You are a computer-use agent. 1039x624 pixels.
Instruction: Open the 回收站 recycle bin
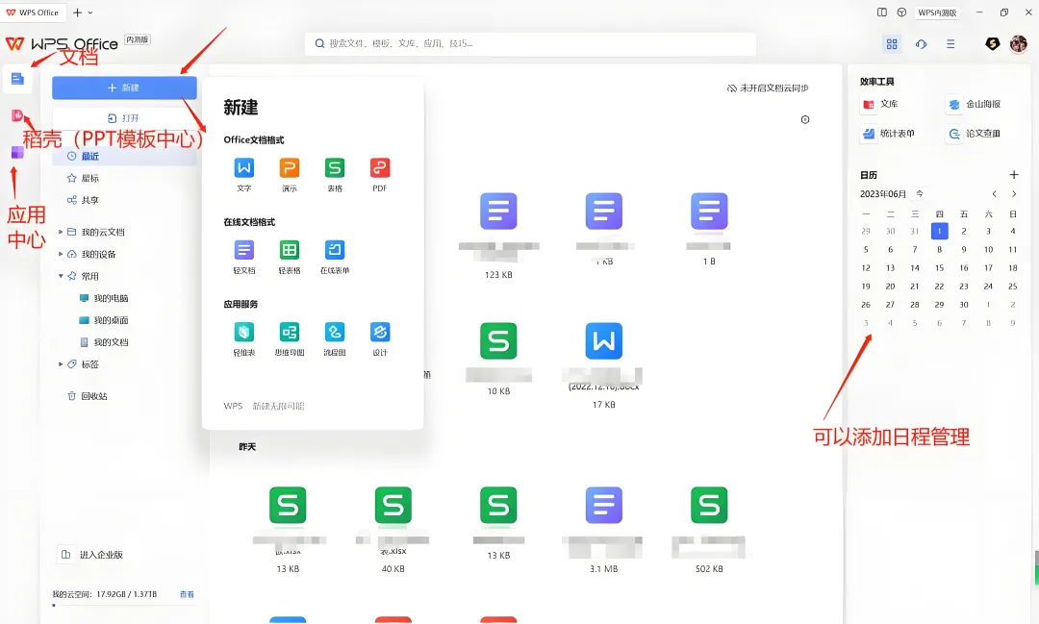tap(87, 396)
